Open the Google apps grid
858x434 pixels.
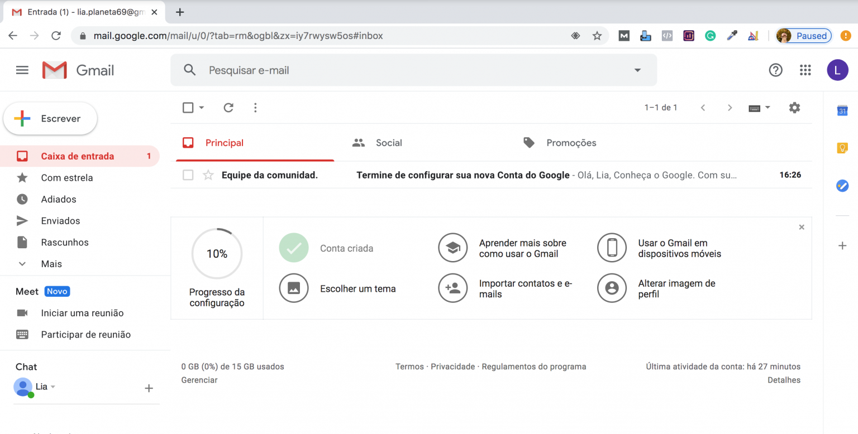coord(805,70)
